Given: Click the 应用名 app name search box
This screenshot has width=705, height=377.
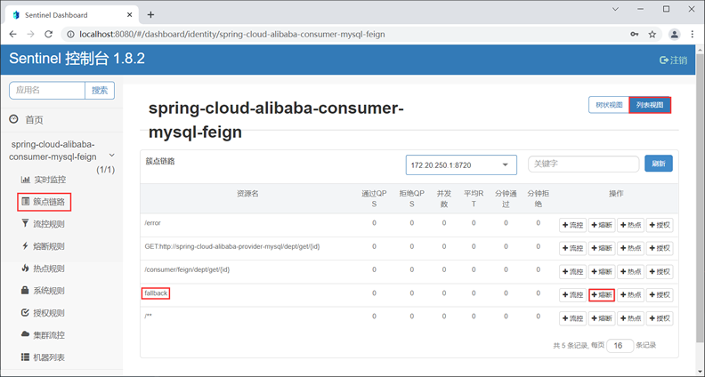Looking at the screenshot, I should click(x=47, y=90).
